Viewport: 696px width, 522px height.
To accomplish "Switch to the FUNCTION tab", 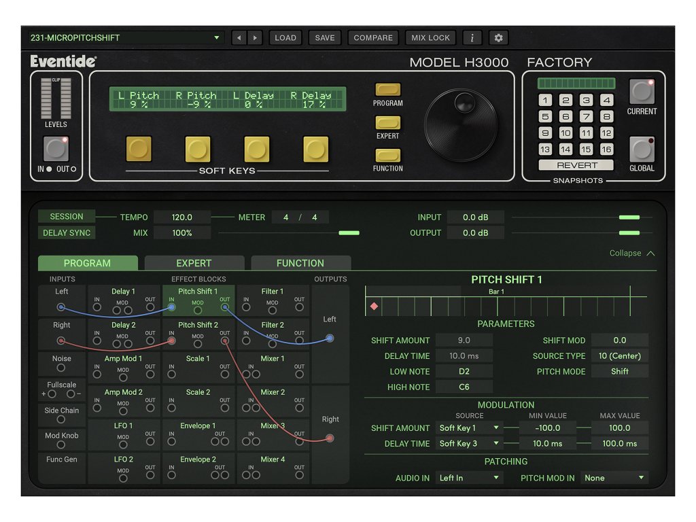I will [300, 263].
